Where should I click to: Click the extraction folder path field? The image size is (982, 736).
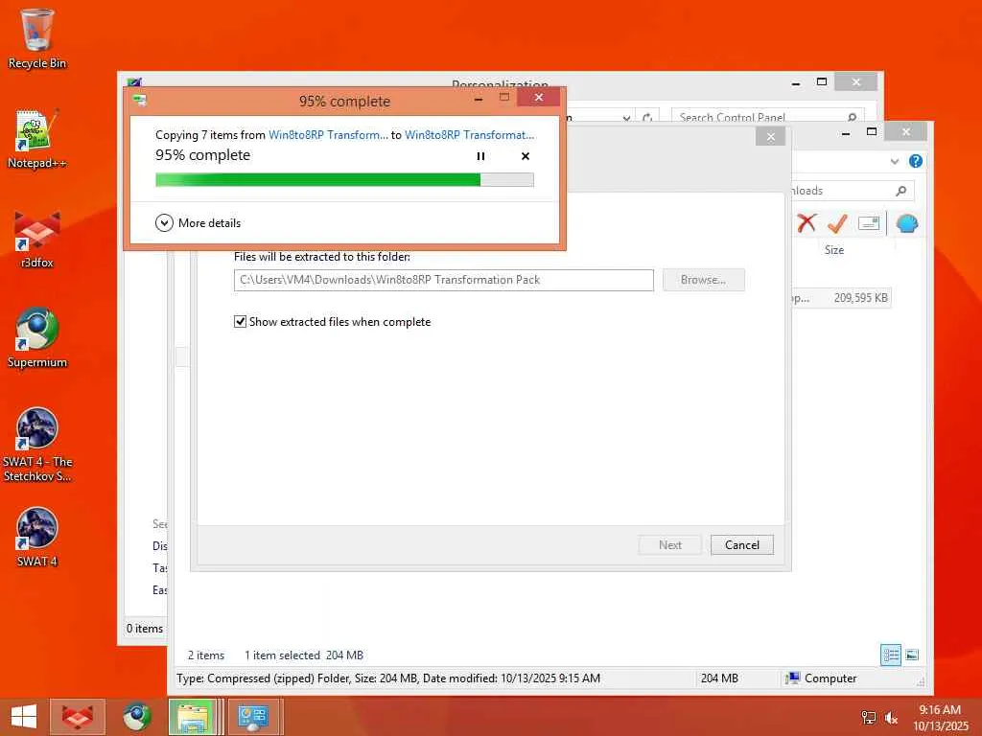click(x=443, y=280)
